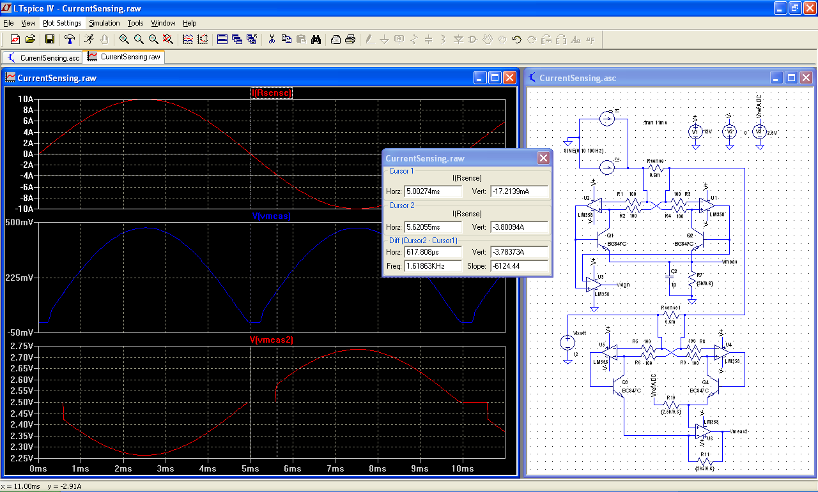This screenshot has width=818, height=492.
Task: Switch to CurrentSensing.asc tab
Action: 43,57
